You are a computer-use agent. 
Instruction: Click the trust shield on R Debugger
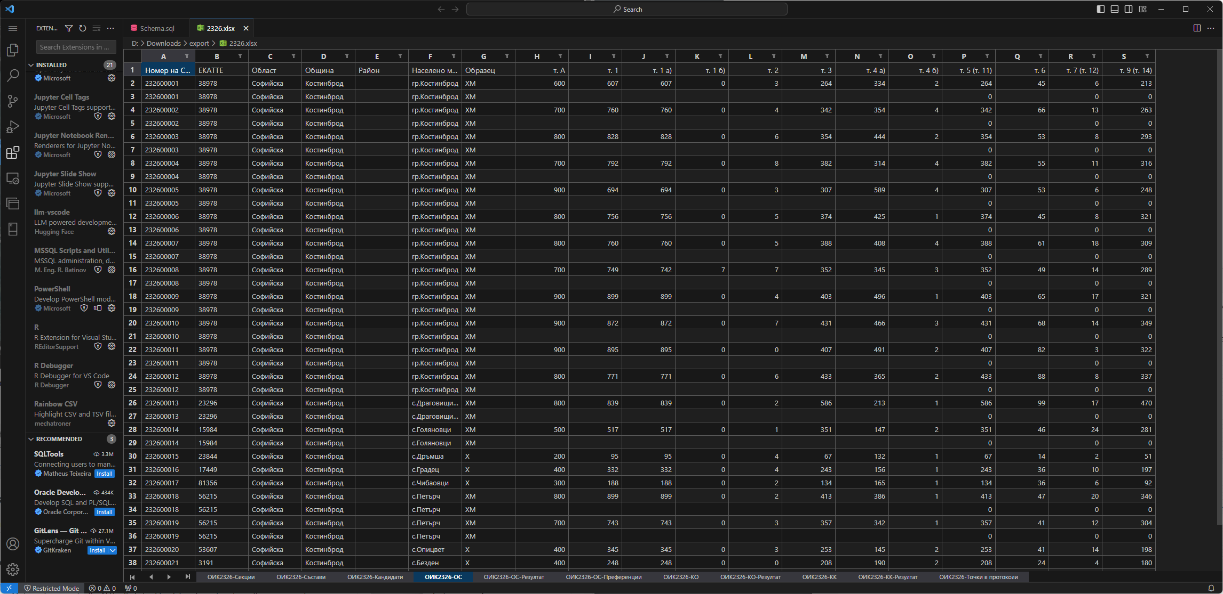98,385
